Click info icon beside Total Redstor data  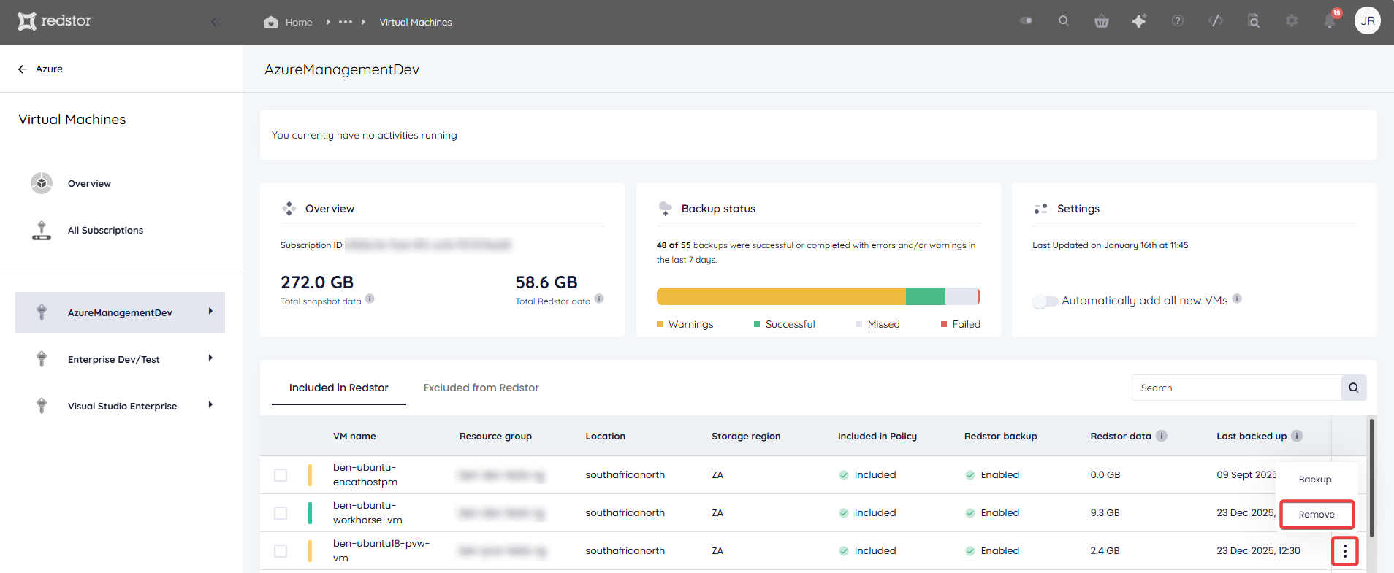point(599,299)
